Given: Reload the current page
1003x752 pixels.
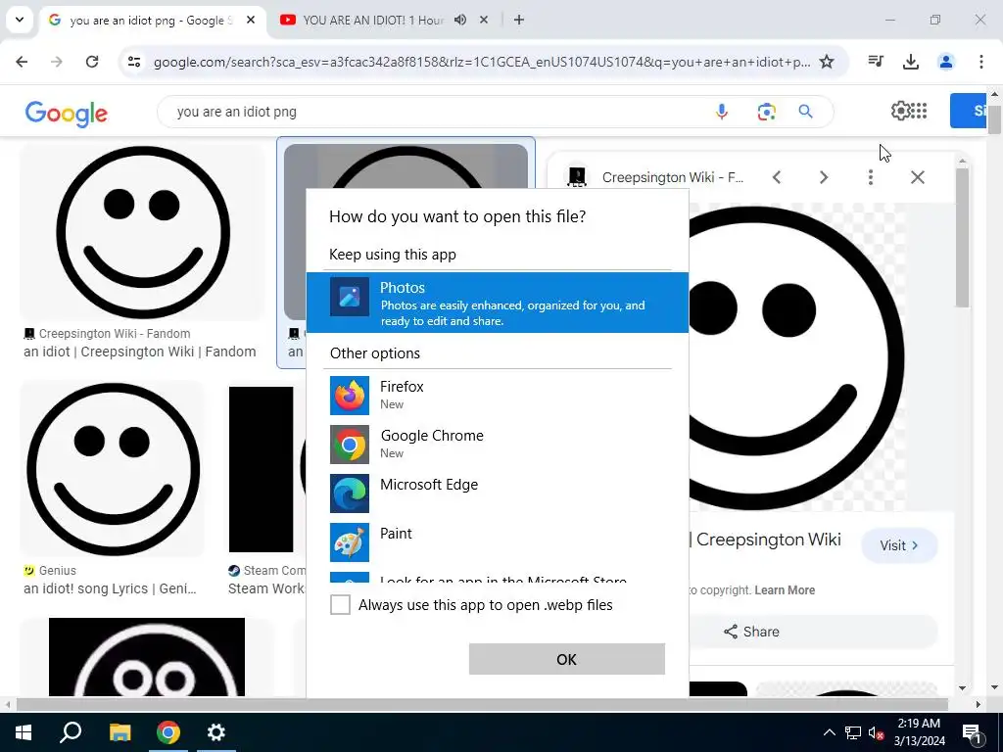Looking at the screenshot, I should point(92,62).
